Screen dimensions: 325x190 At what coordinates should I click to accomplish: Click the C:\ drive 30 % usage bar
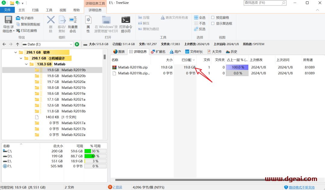tap(95, 151)
